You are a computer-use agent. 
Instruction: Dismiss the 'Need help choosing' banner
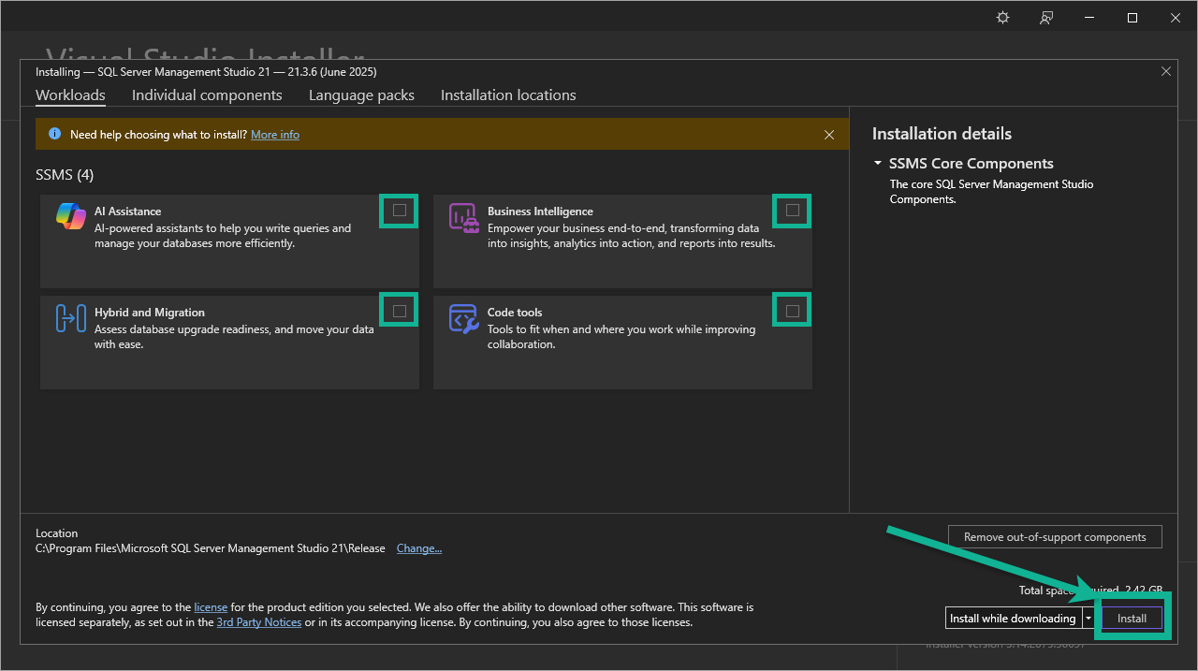pyautogui.click(x=829, y=135)
